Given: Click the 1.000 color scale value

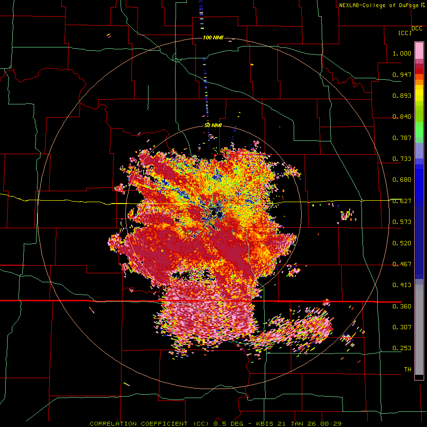Looking at the screenshot, I should [402, 53].
